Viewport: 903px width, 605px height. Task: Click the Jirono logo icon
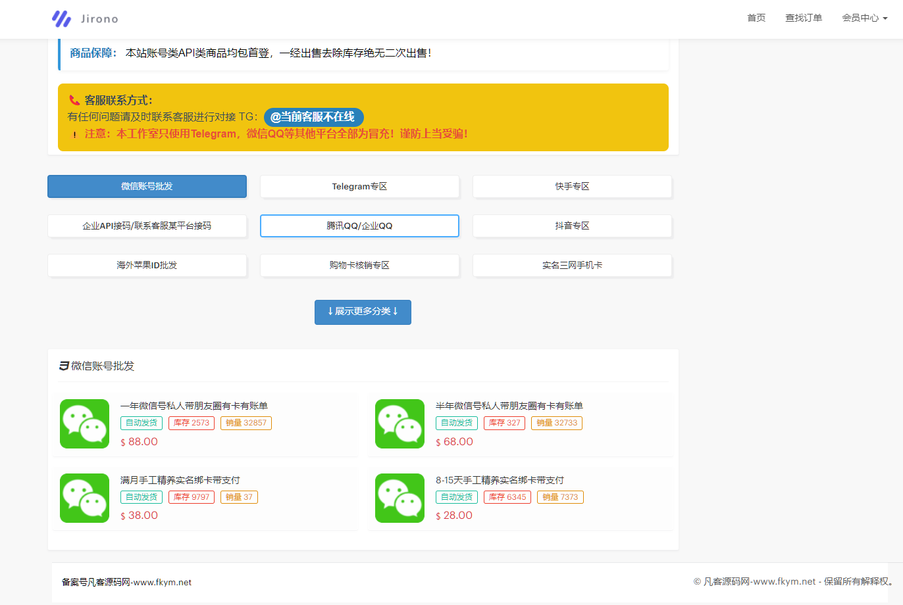61,18
